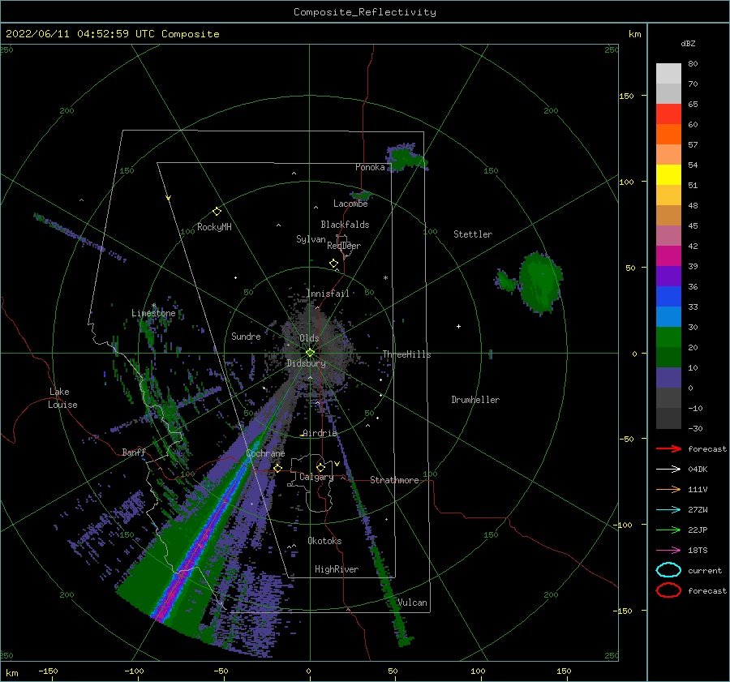Screen dimensions: 730x682
Task: Click the RedDeer city label
Action: 344,246
